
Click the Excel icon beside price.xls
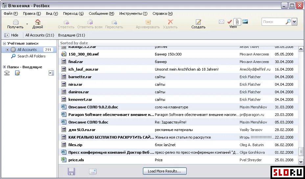(64, 160)
